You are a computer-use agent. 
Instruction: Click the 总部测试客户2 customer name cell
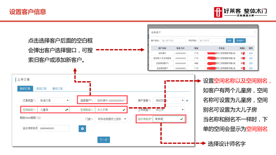point(162,63)
